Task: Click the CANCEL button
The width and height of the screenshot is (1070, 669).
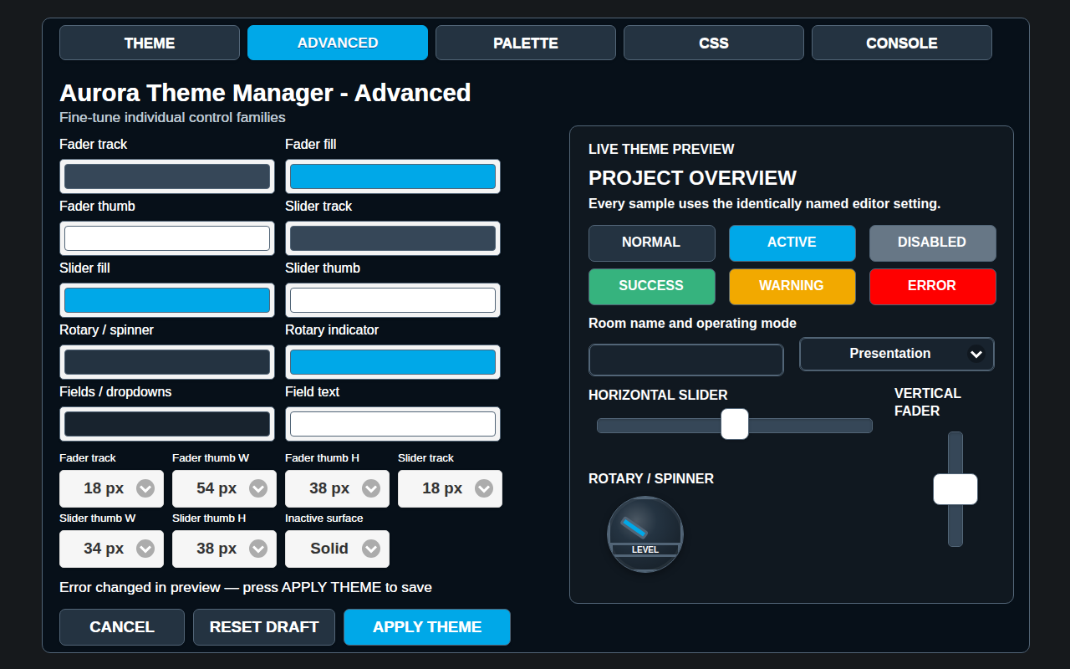Action: point(122,627)
